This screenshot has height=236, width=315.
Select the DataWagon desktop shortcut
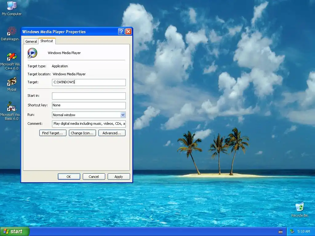point(10,34)
